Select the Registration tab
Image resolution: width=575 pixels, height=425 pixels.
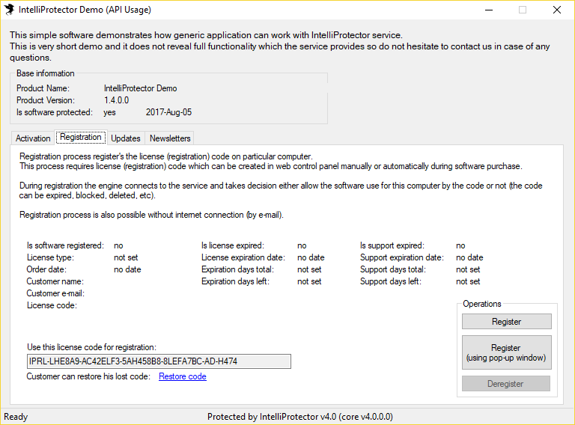[81, 137]
